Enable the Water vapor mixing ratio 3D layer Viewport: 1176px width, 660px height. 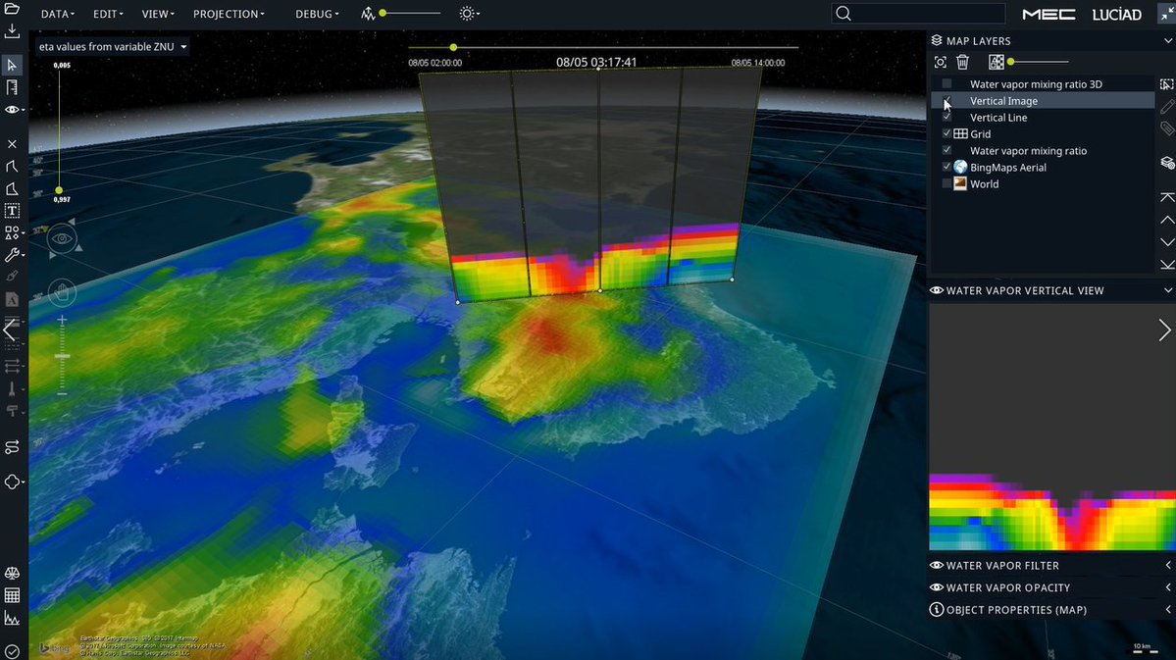click(x=946, y=84)
